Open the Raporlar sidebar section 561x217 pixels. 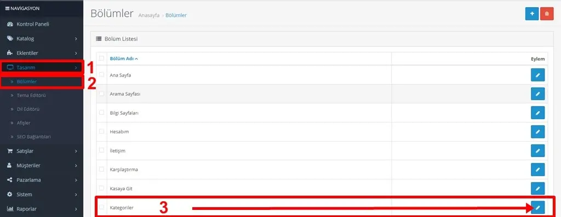(x=42, y=209)
